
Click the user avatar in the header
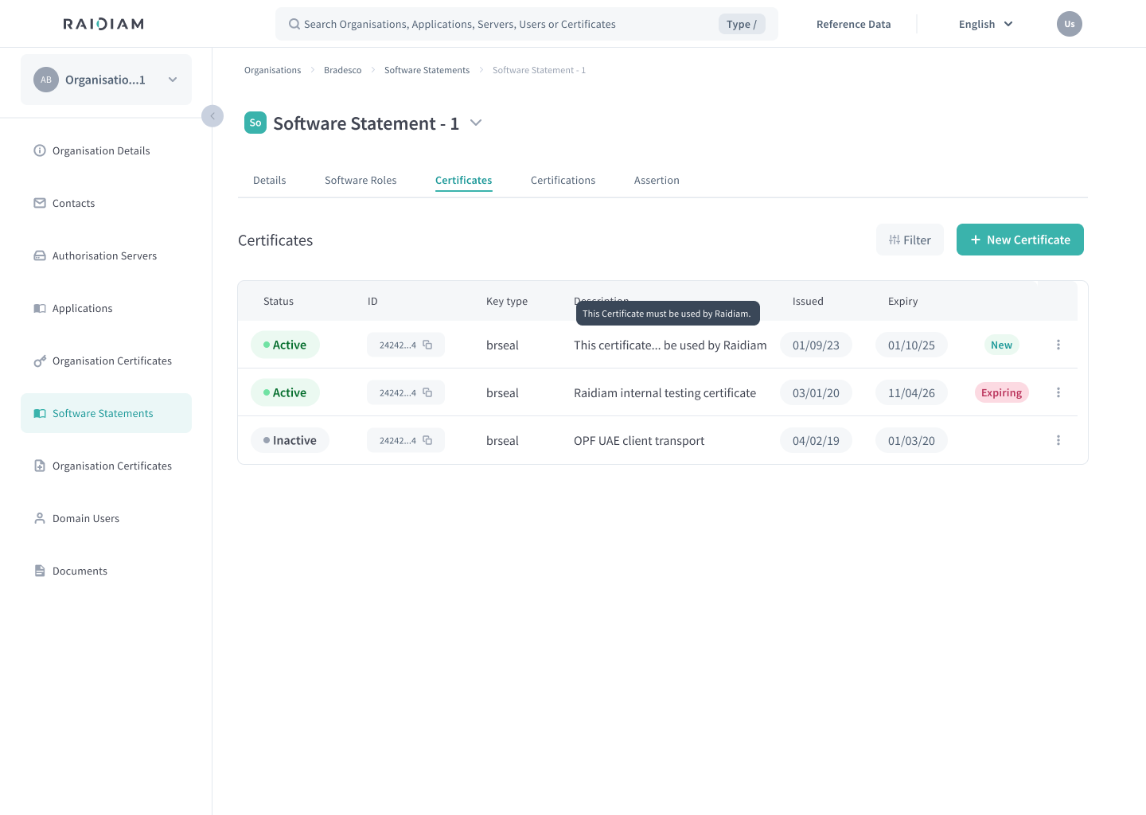[1069, 24]
